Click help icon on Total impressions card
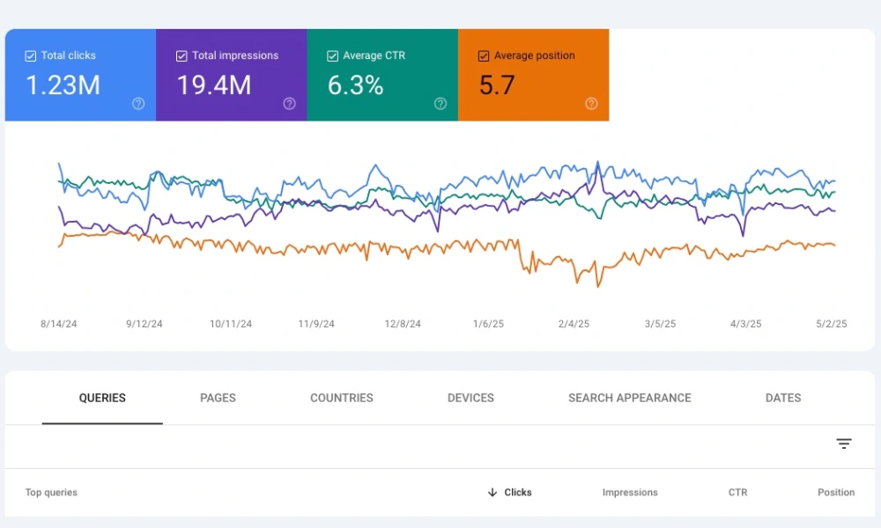 tap(289, 104)
